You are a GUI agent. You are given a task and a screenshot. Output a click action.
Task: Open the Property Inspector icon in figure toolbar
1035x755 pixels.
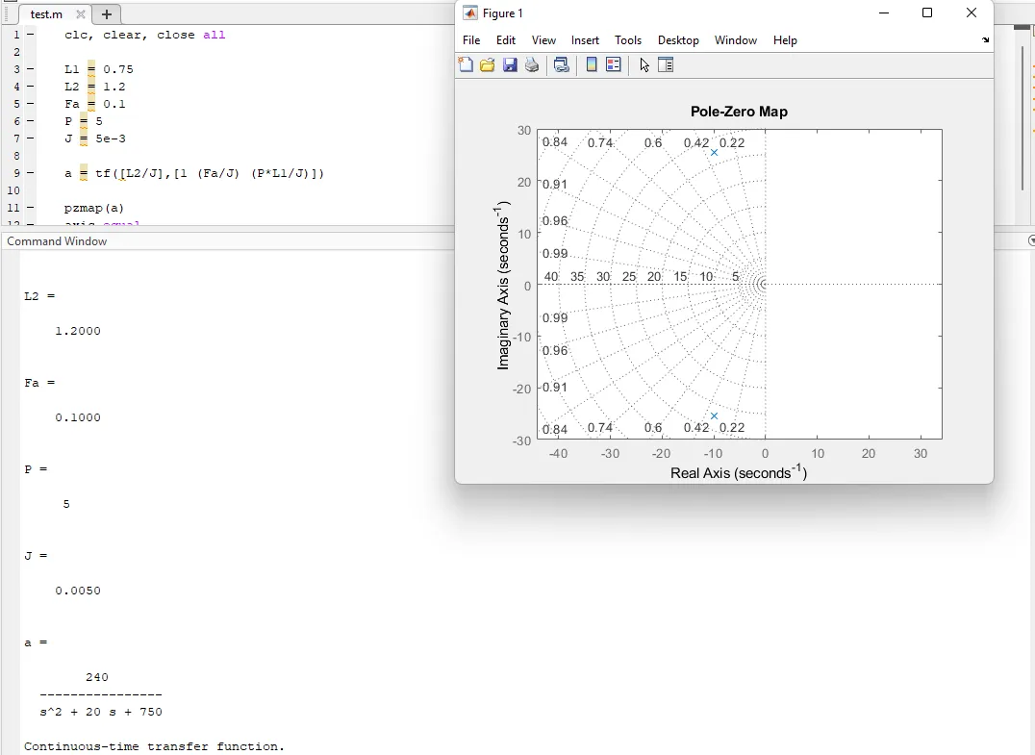[x=666, y=65]
